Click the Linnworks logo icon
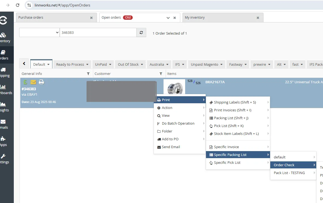The width and height of the screenshot is (323, 203). (3, 20)
